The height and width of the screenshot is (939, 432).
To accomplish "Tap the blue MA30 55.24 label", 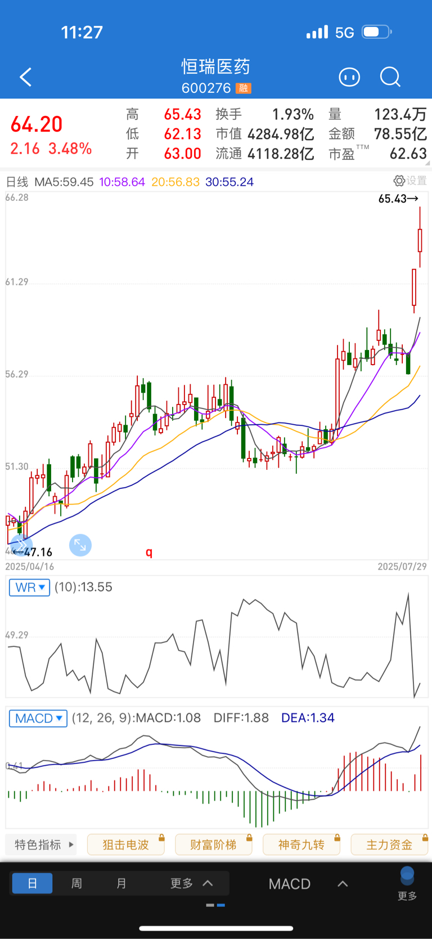I will [x=229, y=182].
